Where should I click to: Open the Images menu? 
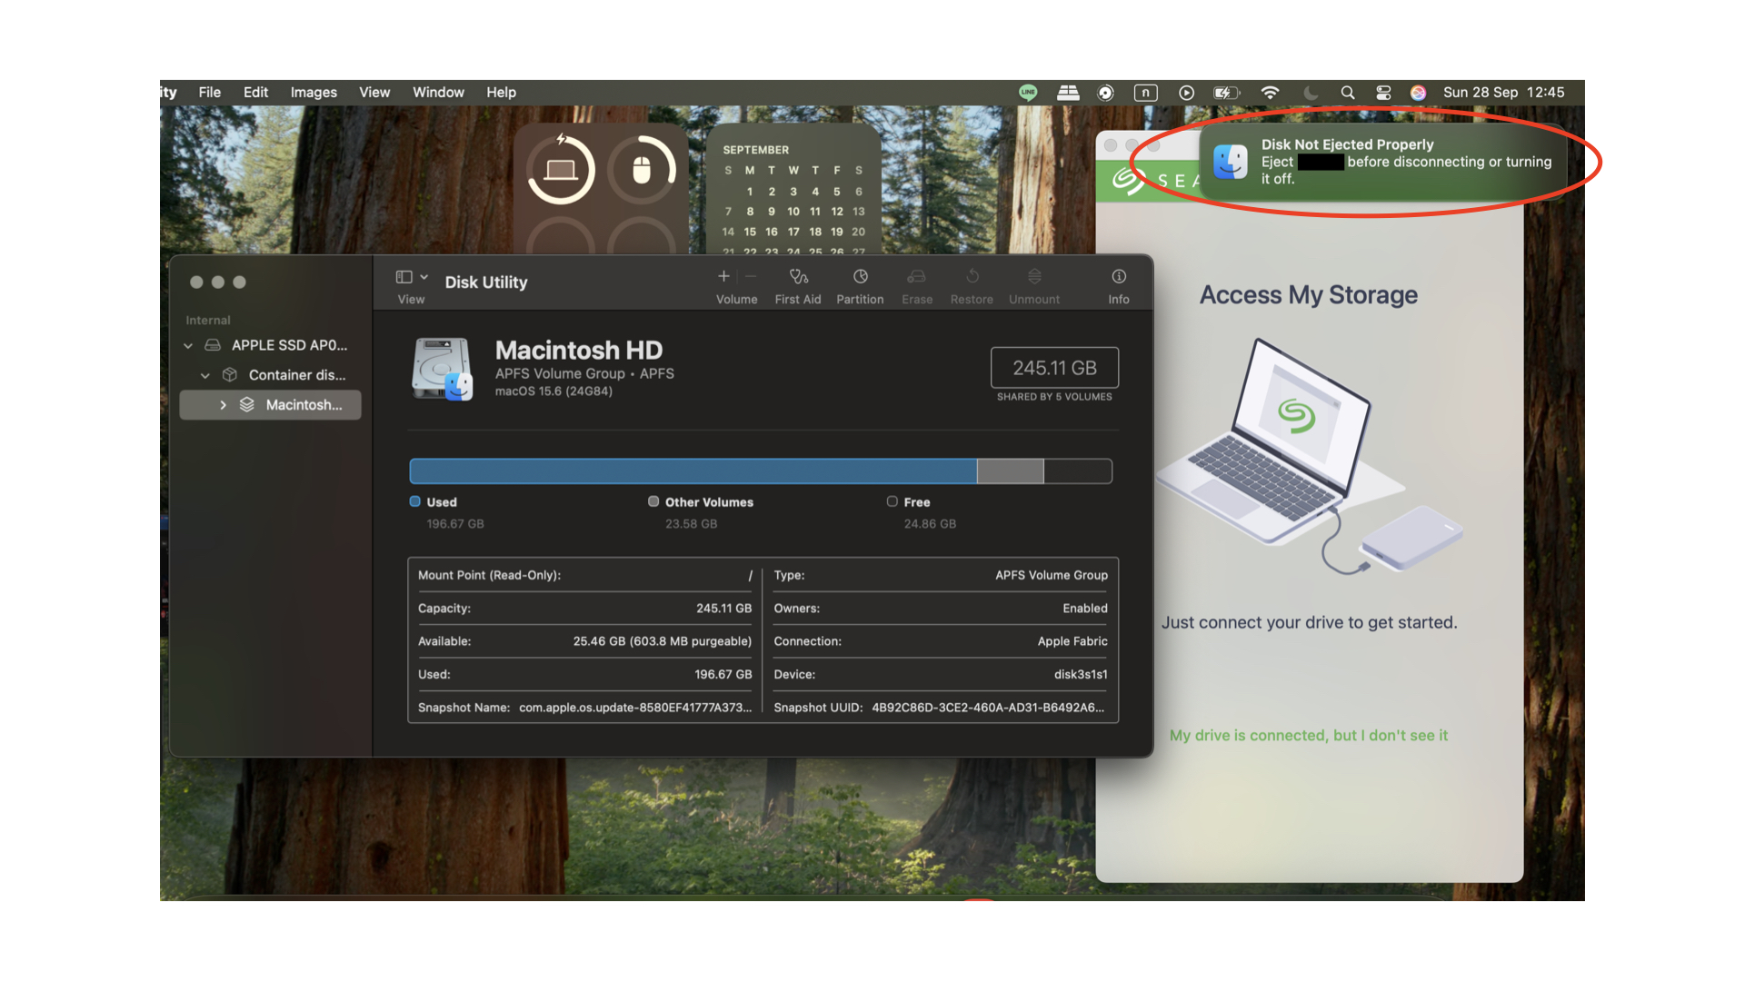pyautogui.click(x=314, y=93)
